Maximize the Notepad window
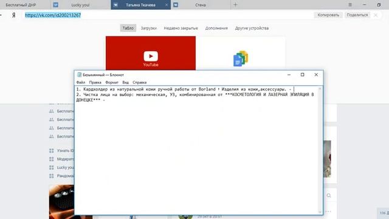389x219 pixels. click(303, 75)
